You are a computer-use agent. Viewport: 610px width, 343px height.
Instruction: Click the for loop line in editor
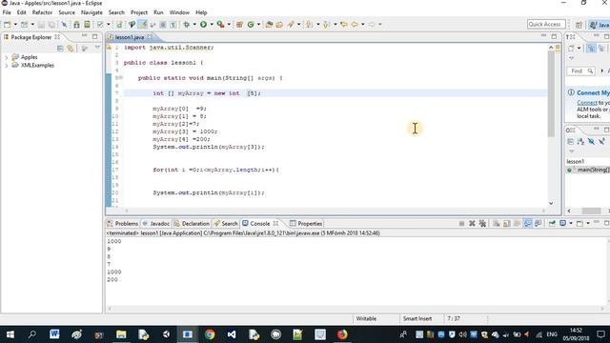pyautogui.click(x=216, y=170)
